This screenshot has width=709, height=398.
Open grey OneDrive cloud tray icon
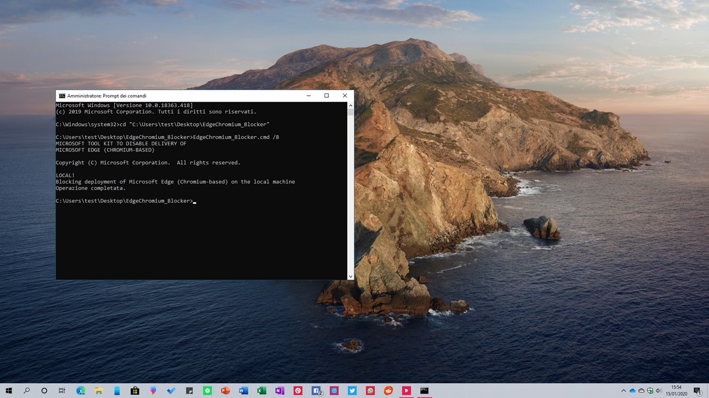pos(641,391)
